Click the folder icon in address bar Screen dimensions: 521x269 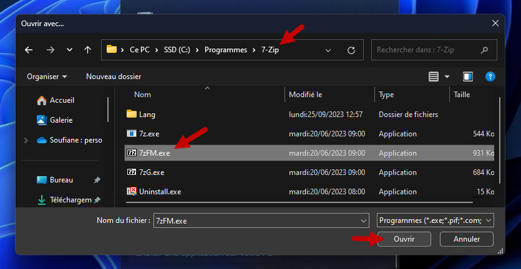tap(112, 50)
